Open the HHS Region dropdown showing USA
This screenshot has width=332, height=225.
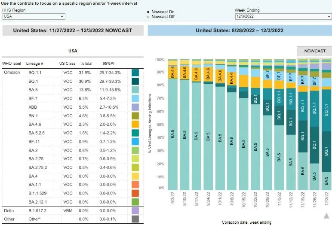(x=34, y=16)
